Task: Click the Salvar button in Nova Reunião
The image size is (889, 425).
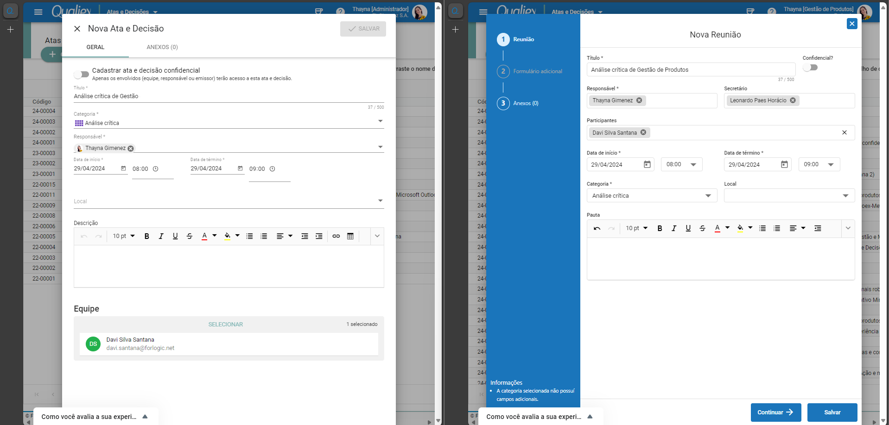Action: click(x=832, y=412)
